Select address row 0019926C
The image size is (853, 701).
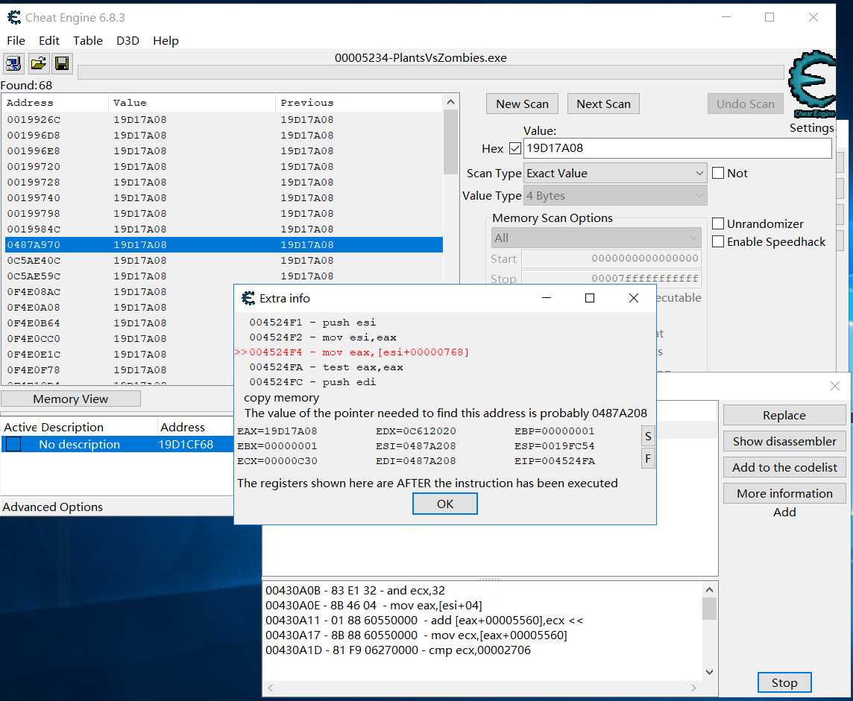224,119
